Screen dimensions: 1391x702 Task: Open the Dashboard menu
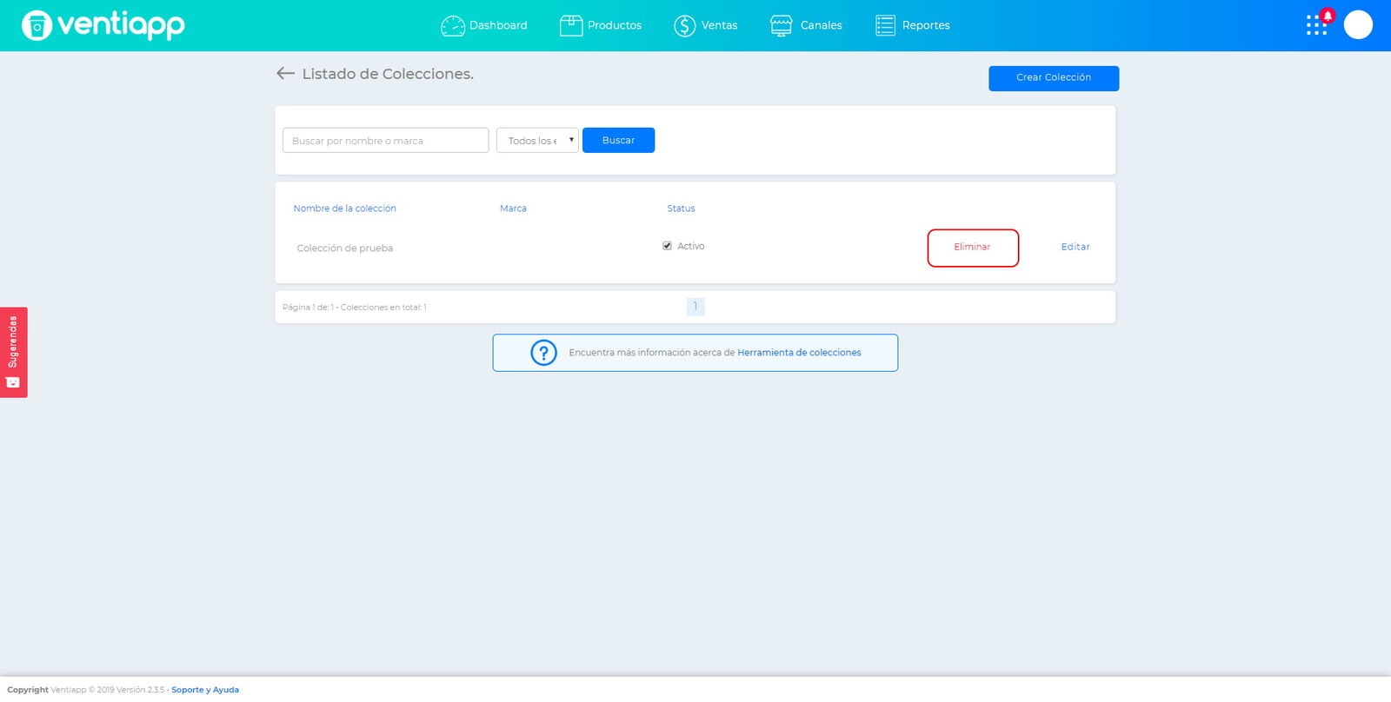[x=498, y=26]
